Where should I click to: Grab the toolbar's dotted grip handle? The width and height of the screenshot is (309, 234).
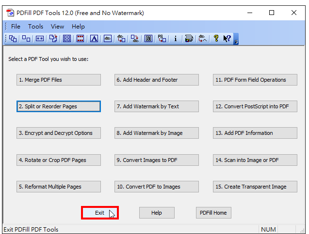(6, 38)
